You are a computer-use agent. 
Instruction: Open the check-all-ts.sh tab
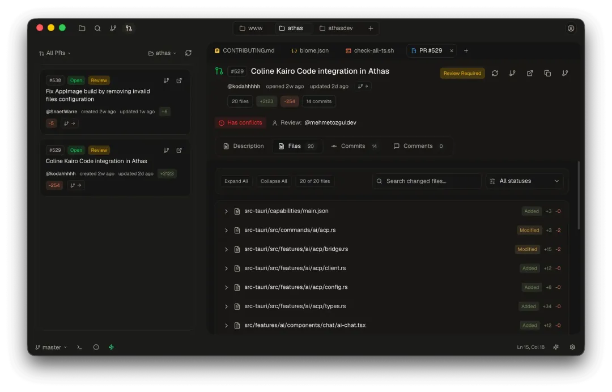click(369, 51)
